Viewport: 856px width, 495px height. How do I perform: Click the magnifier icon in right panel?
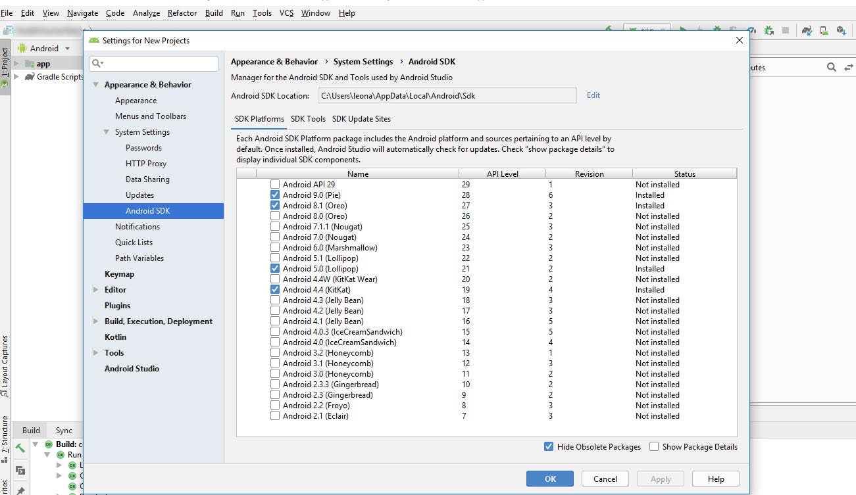tap(832, 67)
